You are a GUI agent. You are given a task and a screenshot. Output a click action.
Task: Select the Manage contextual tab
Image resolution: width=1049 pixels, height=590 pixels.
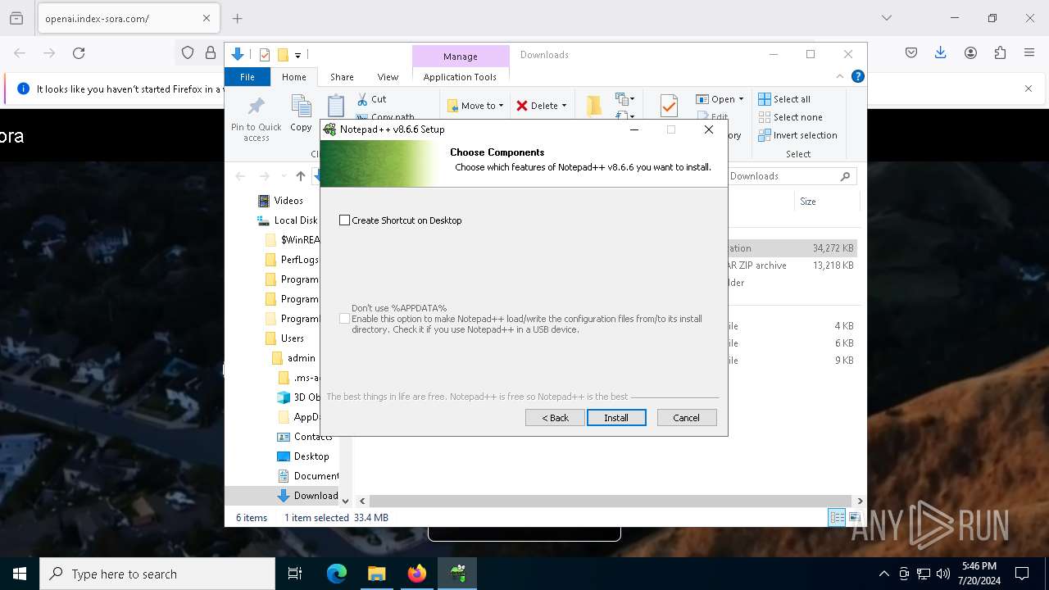point(460,56)
